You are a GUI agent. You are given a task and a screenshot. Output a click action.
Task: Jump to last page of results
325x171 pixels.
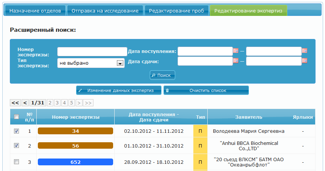88,103
